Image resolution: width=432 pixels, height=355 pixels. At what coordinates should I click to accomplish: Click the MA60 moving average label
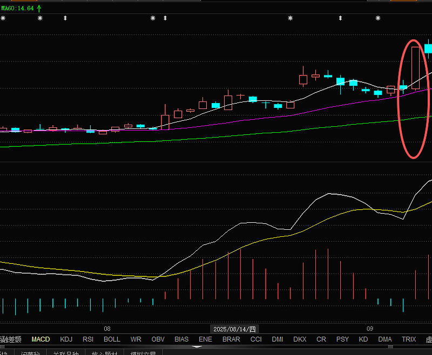17,8
